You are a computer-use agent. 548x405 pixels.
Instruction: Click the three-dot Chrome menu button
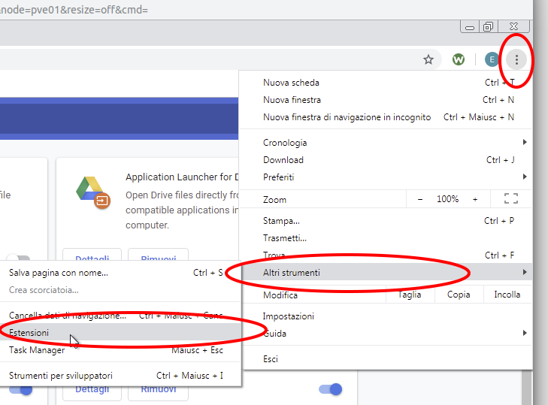tap(516, 59)
